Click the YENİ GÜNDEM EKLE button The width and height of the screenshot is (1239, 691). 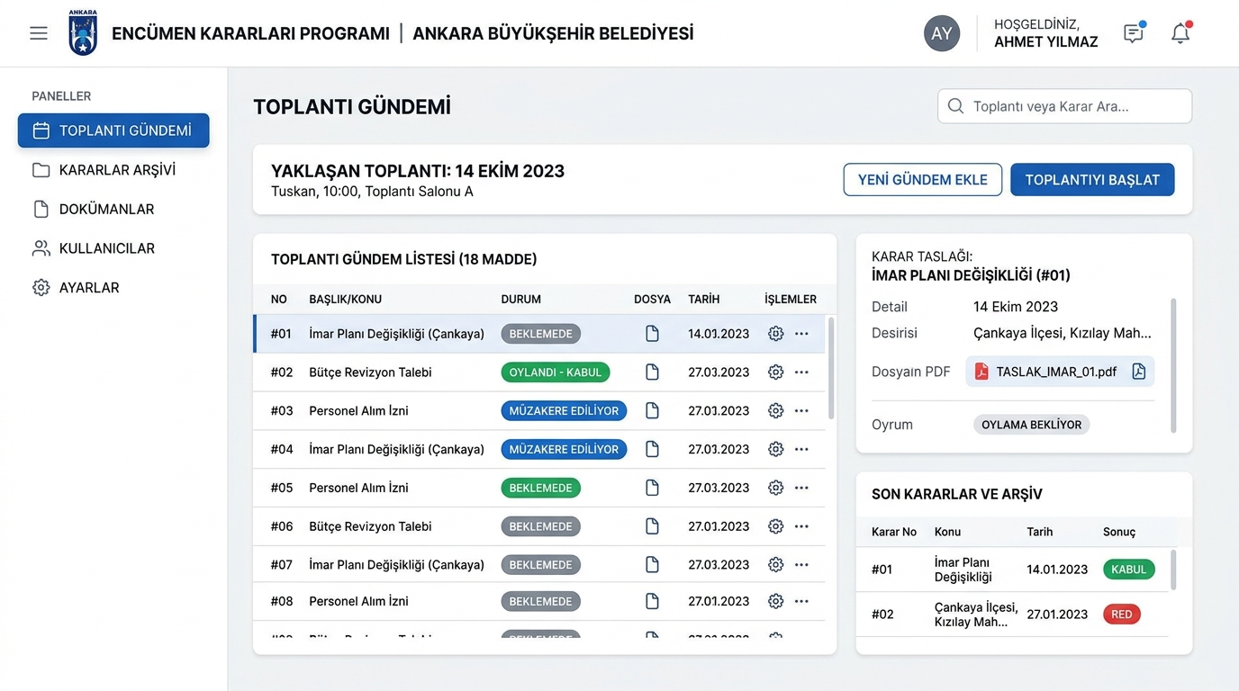(922, 180)
